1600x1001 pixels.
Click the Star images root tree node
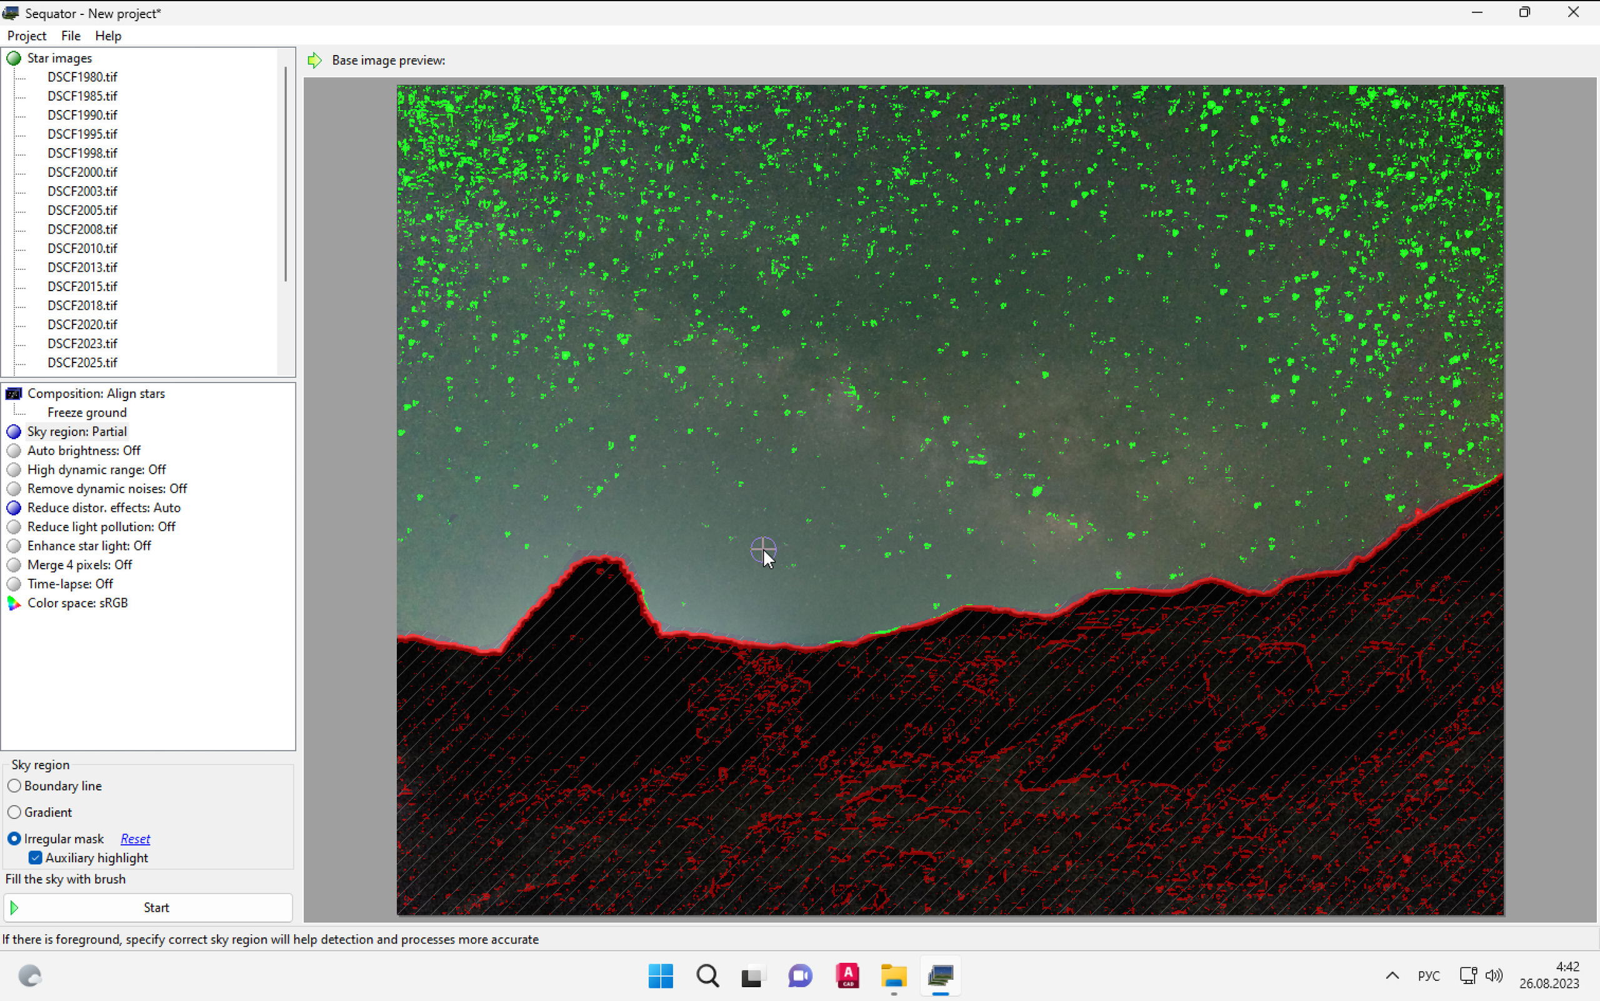tap(59, 58)
